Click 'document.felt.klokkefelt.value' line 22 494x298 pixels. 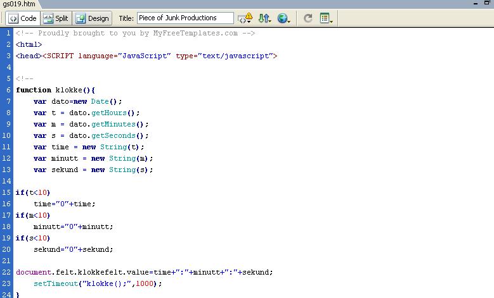[84, 272]
